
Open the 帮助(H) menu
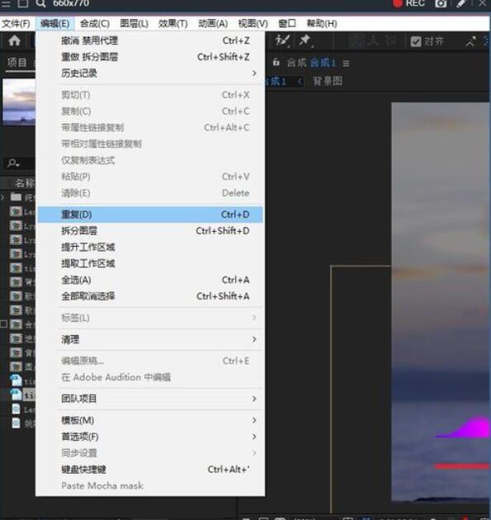[x=322, y=24]
